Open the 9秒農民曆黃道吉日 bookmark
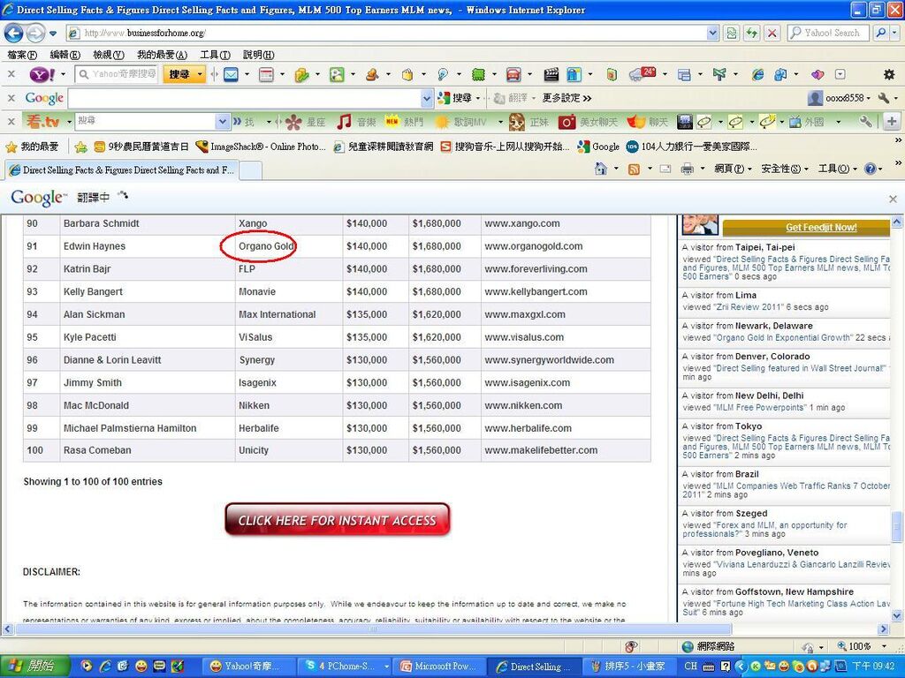This screenshot has height=678, width=905. [141, 147]
